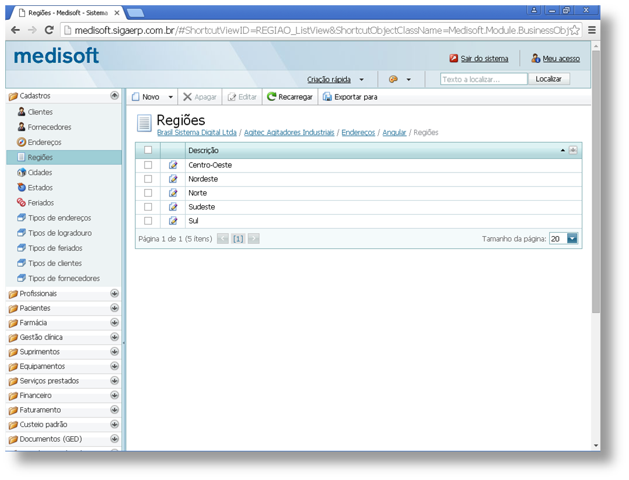Click the Tipos de endereços icon
The height and width of the screenshot is (480, 629).
point(21,218)
